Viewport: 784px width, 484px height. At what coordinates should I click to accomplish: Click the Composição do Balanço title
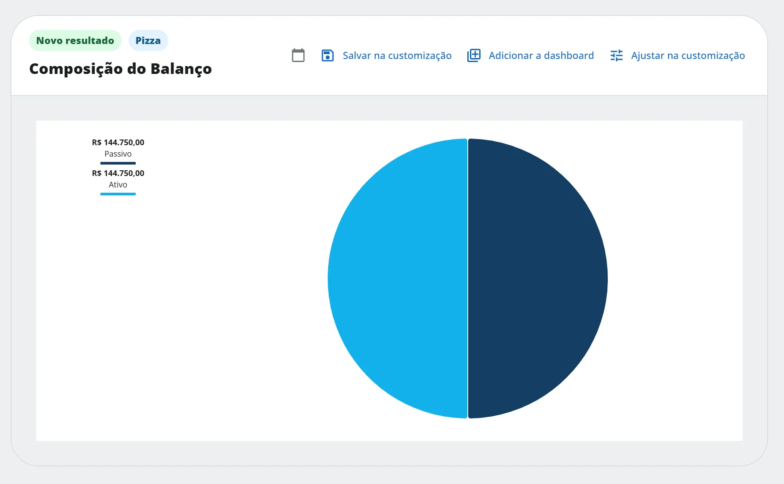(x=121, y=69)
